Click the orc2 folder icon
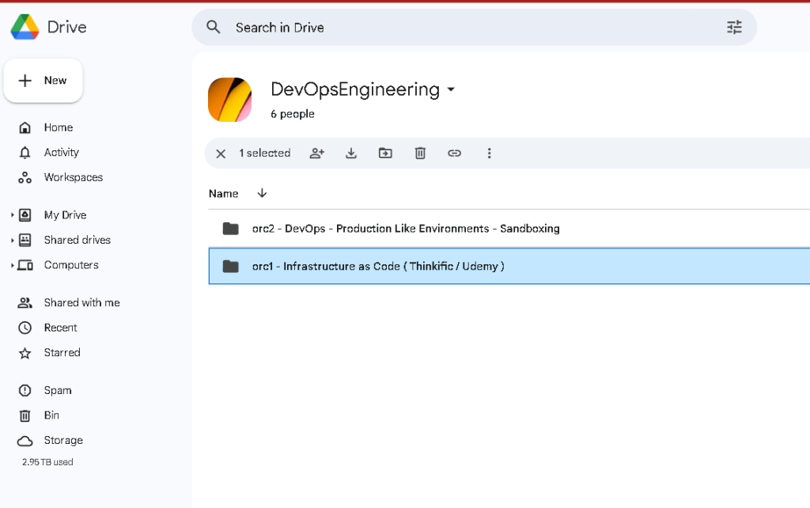 click(x=230, y=229)
